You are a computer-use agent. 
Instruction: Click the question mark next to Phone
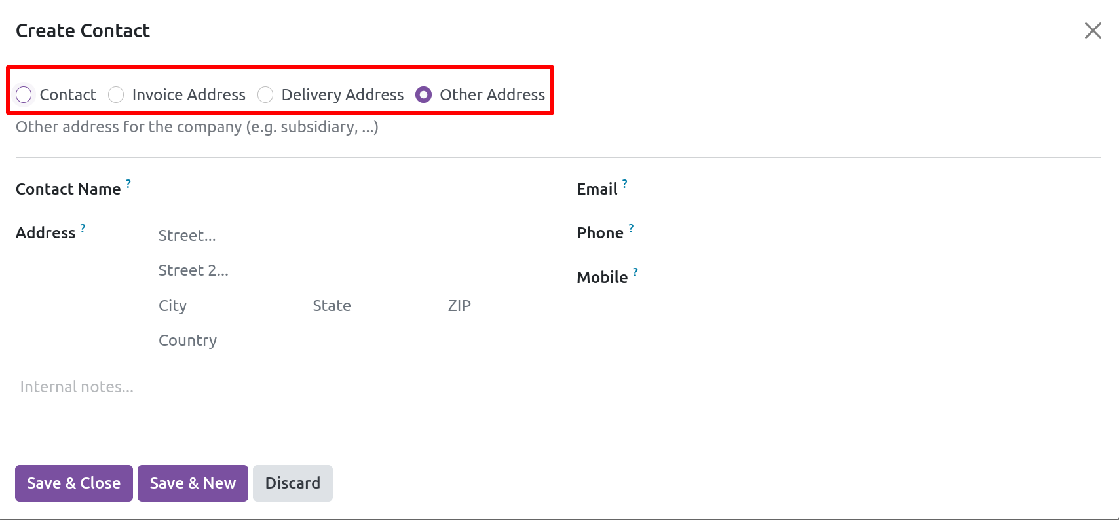[632, 228]
